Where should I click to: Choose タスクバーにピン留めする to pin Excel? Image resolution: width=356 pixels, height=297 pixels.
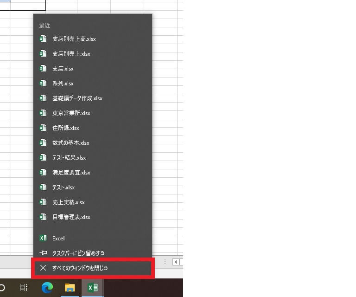(x=93, y=253)
